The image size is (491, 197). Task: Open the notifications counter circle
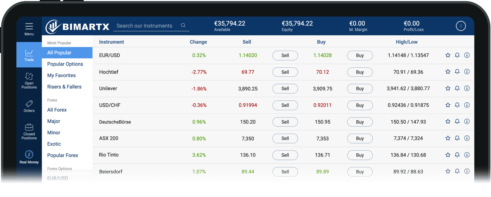(x=460, y=26)
